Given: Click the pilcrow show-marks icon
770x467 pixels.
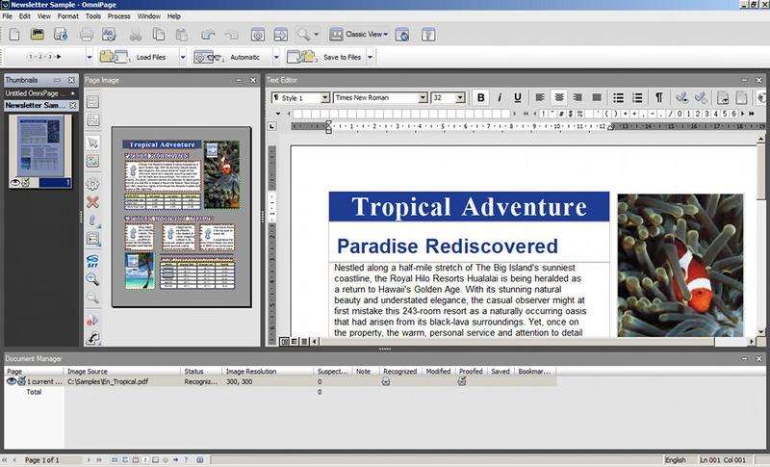Looking at the screenshot, I should tap(659, 98).
